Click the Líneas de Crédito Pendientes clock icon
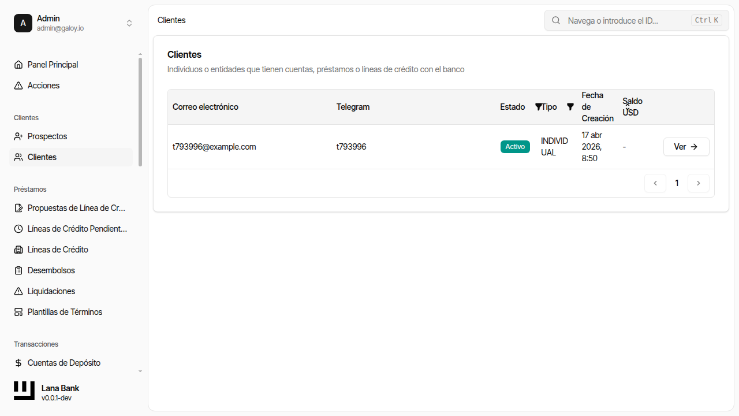The image size is (739, 416). click(x=18, y=228)
